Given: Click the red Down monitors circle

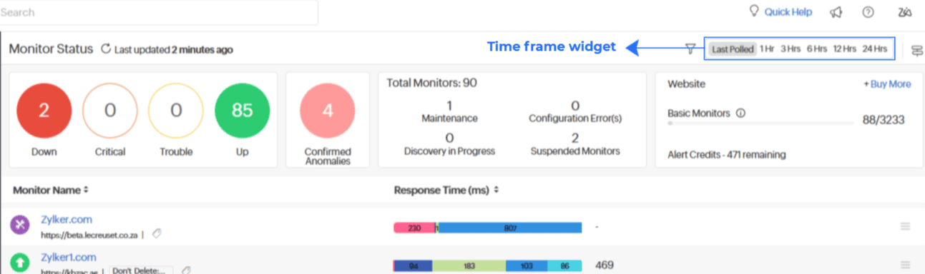Looking at the screenshot, I should [44, 111].
